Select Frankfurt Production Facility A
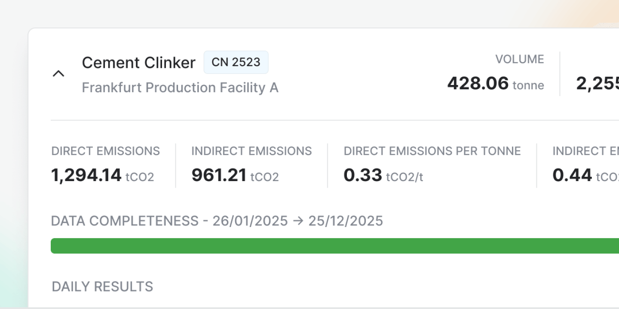This screenshot has width=619, height=309. coord(180,88)
